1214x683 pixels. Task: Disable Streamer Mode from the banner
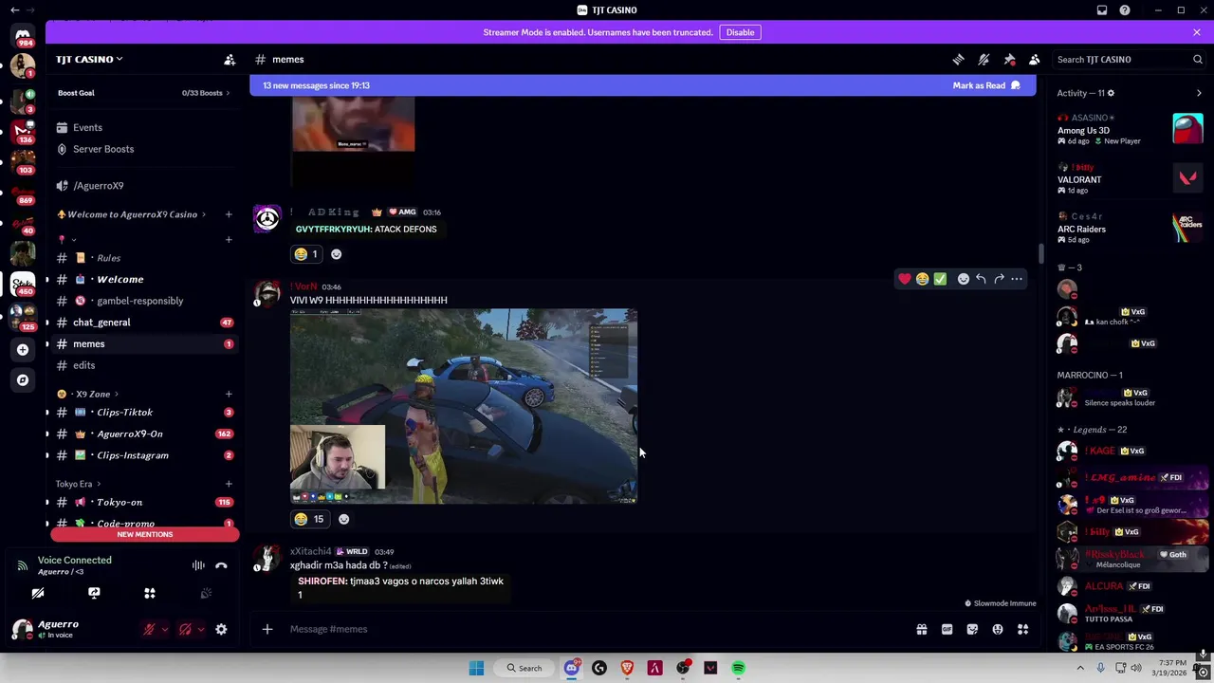pos(740,32)
